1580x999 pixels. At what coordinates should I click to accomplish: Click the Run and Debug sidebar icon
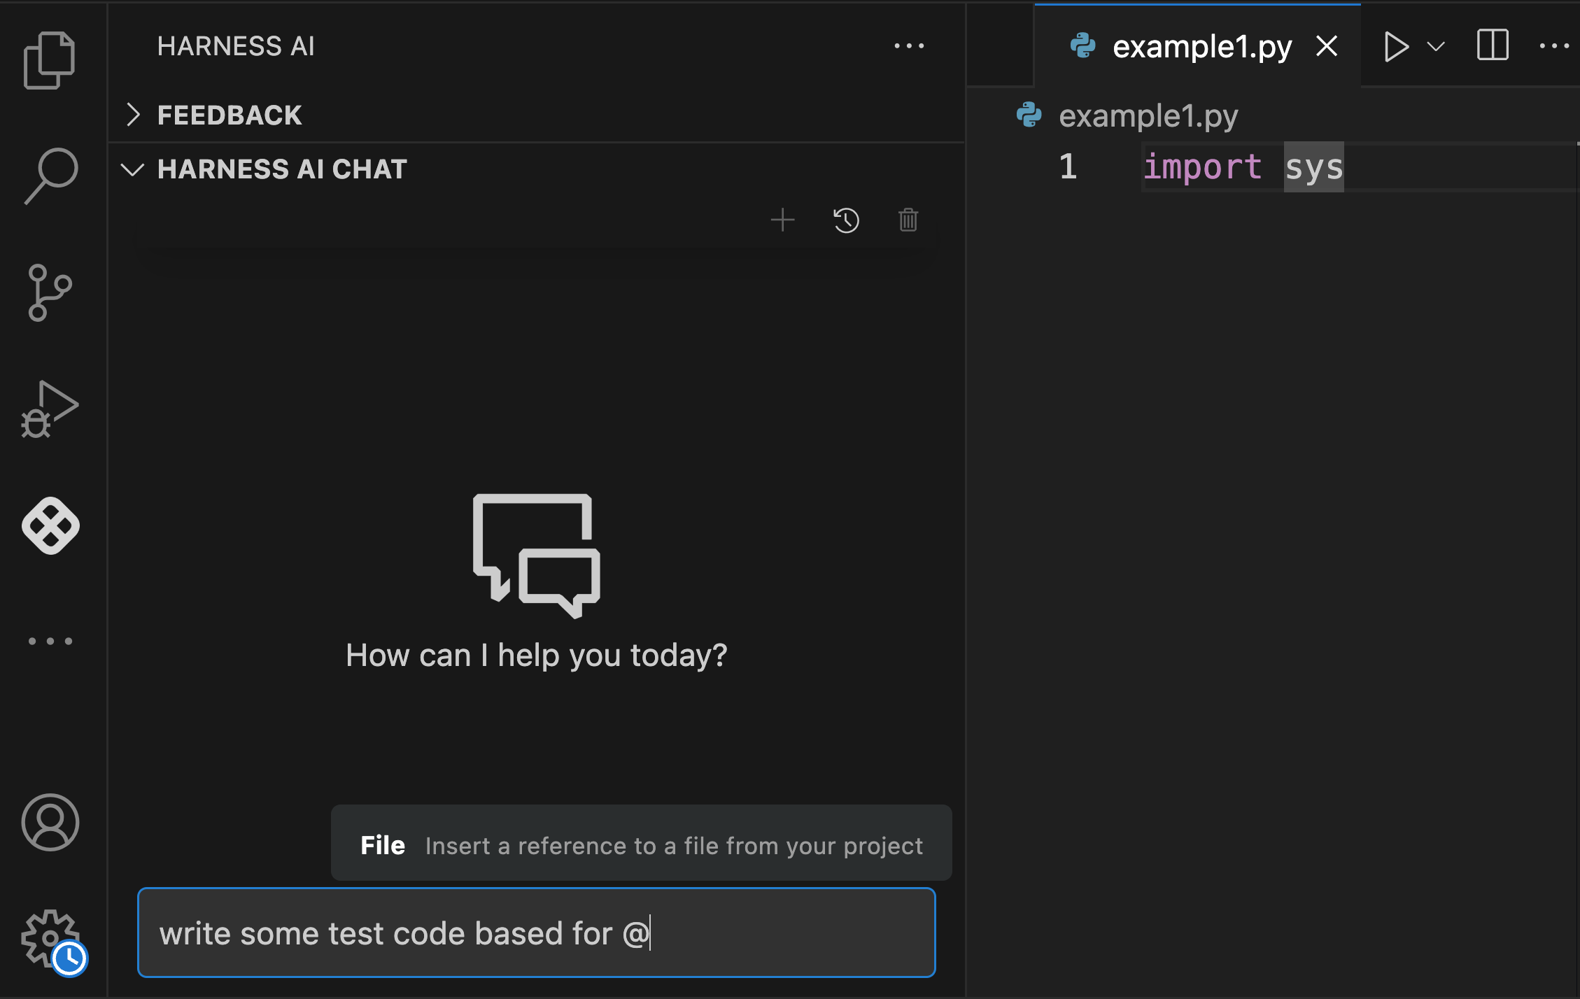[52, 409]
